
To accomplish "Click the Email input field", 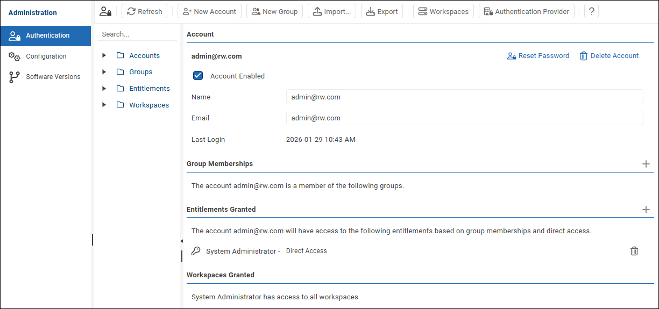I will (x=464, y=118).
